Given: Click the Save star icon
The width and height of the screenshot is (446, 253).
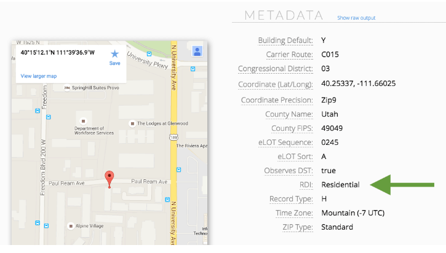Looking at the screenshot, I should pyautogui.click(x=114, y=54).
